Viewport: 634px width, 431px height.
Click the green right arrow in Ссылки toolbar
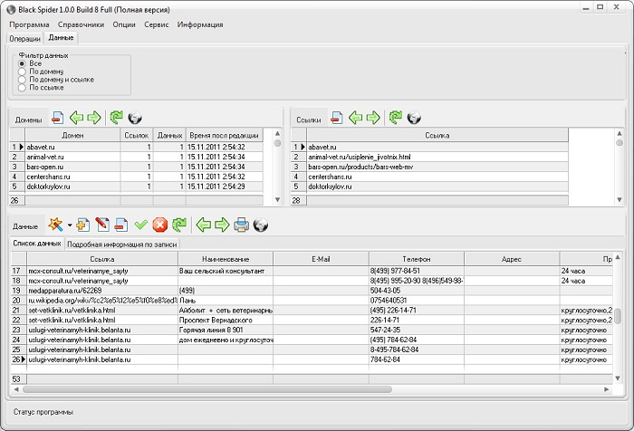point(373,118)
